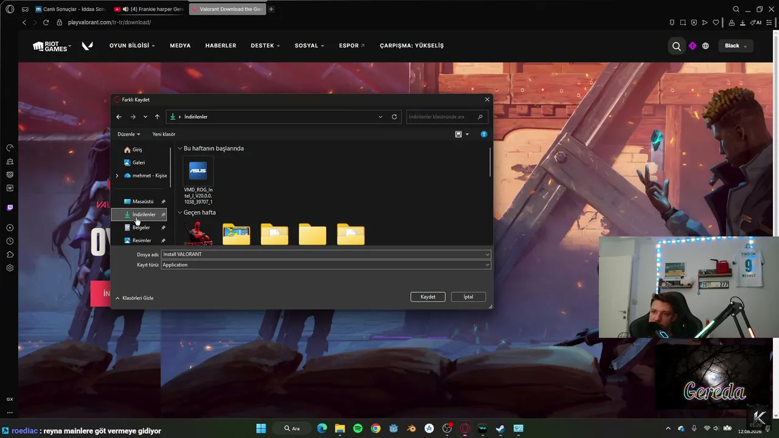Image resolution: width=779 pixels, height=438 pixels.
Task: Switch to the Canlı Sonuçlar tab
Action: coord(71,9)
